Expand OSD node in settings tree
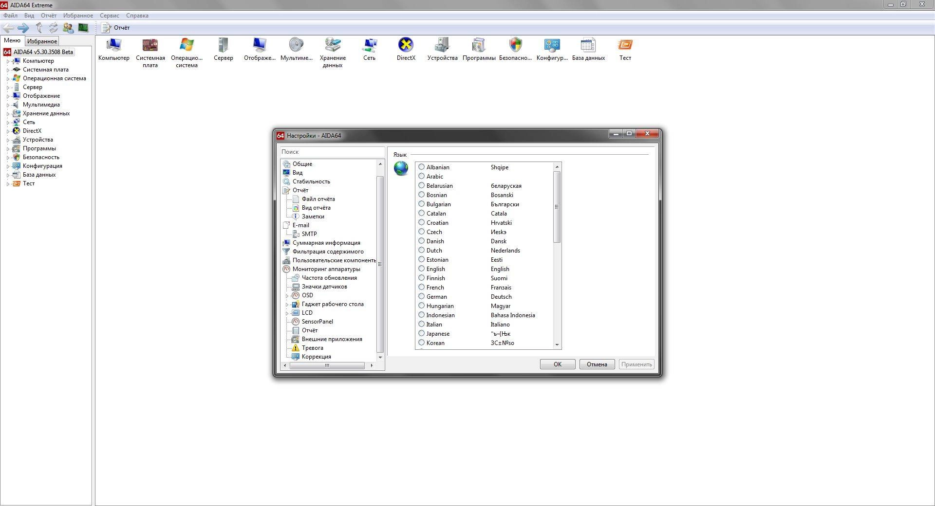The image size is (935, 506). [287, 296]
